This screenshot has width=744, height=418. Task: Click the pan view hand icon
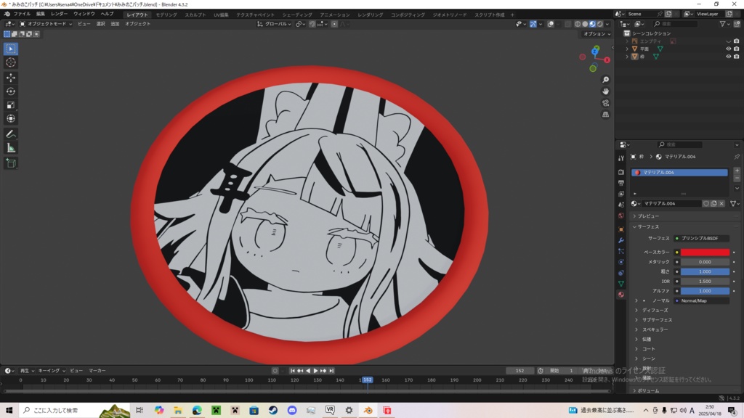coord(605,91)
